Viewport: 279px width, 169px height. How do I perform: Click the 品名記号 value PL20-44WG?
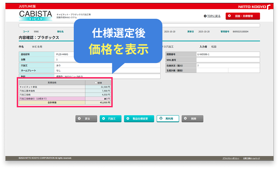[x=62, y=54]
